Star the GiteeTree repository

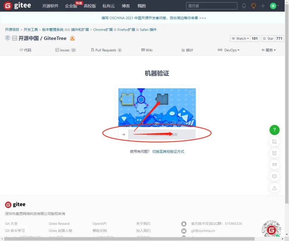pyautogui.click(x=268, y=38)
